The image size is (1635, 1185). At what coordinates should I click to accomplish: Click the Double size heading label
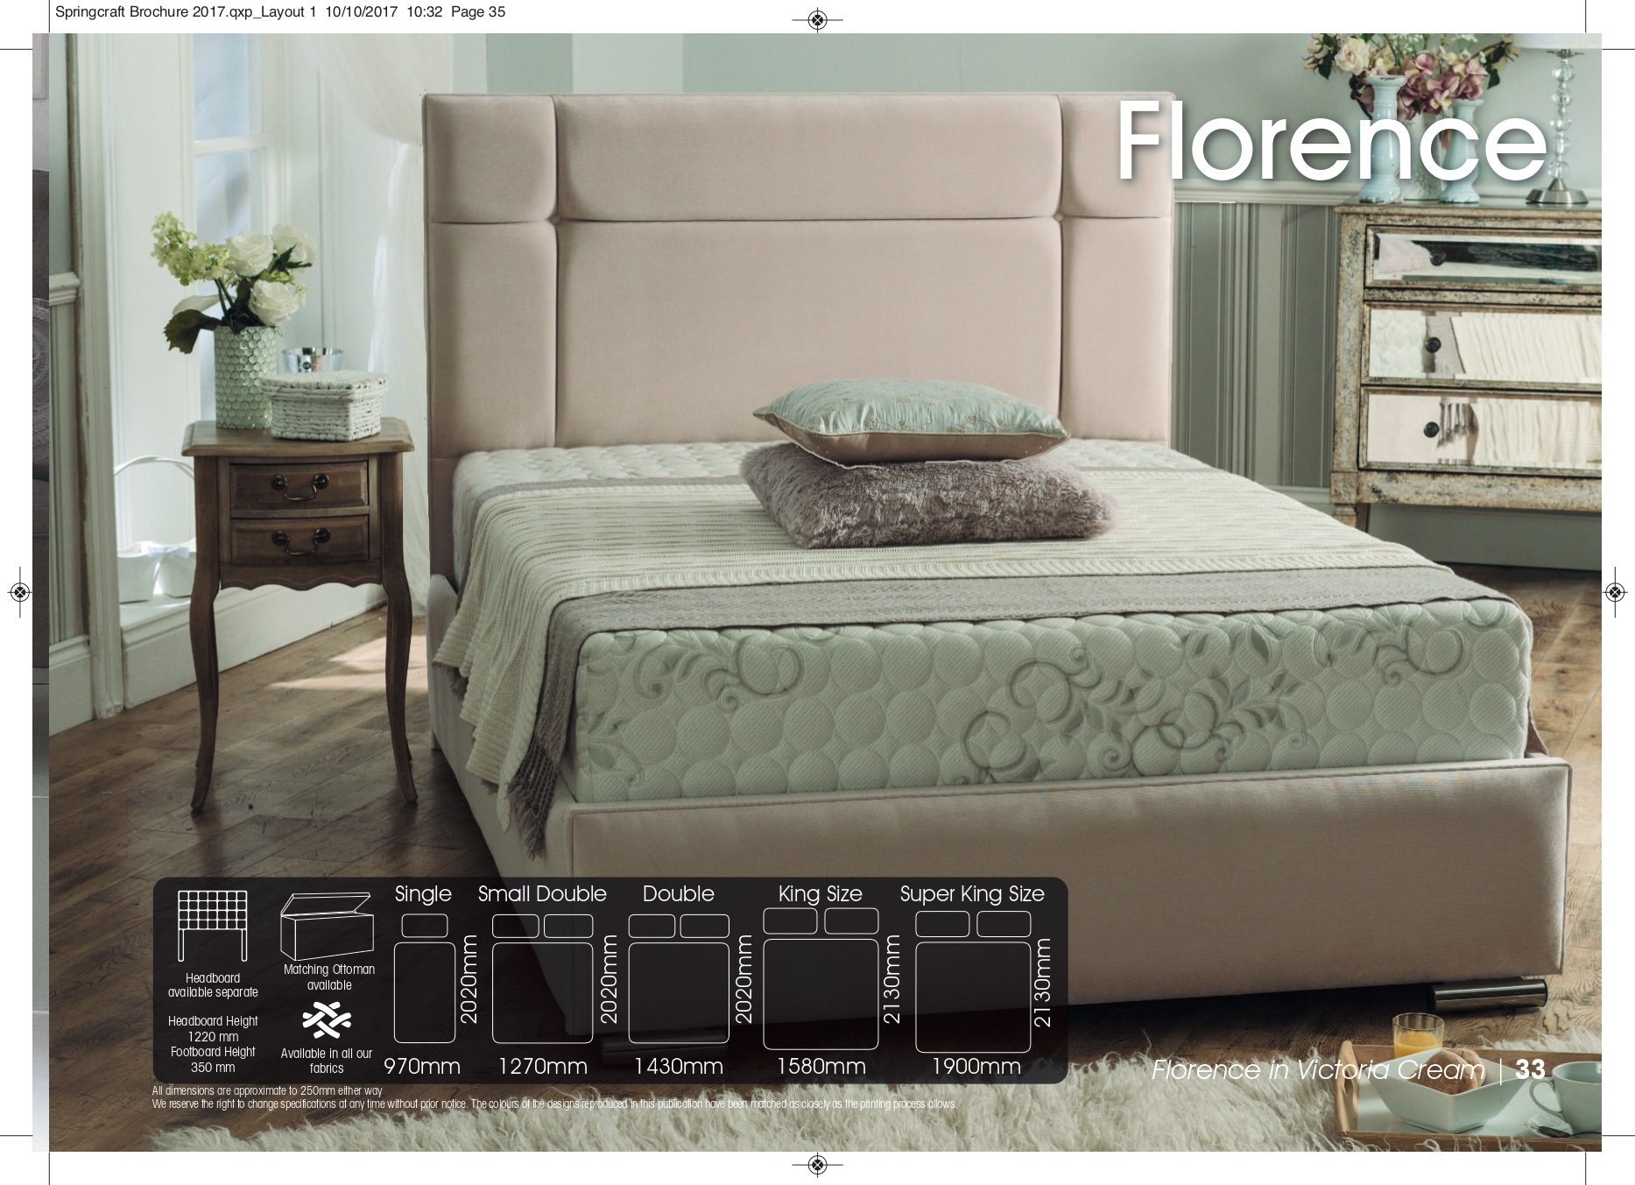pyautogui.click(x=679, y=894)
